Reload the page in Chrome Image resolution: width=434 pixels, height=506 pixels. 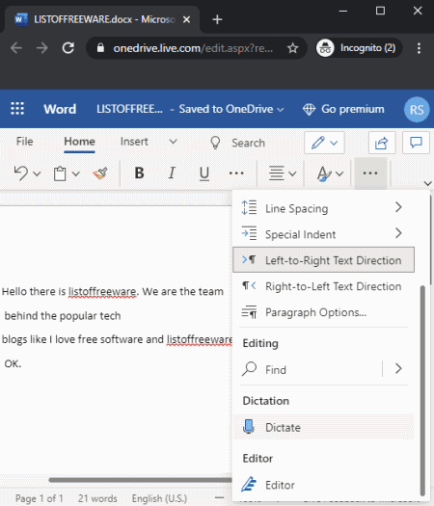point(68,48)
